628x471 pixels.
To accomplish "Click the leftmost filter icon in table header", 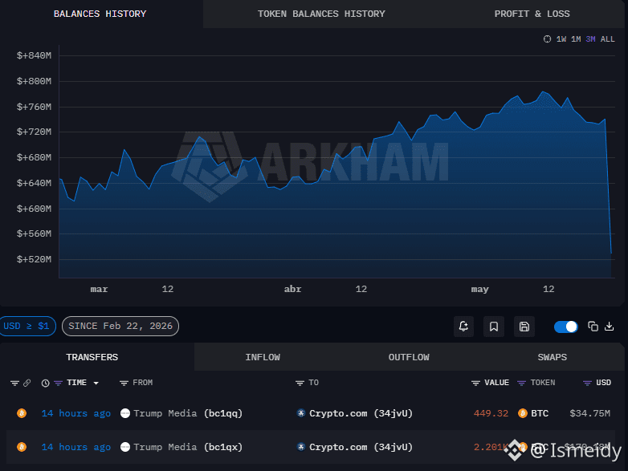I will 14,384.
